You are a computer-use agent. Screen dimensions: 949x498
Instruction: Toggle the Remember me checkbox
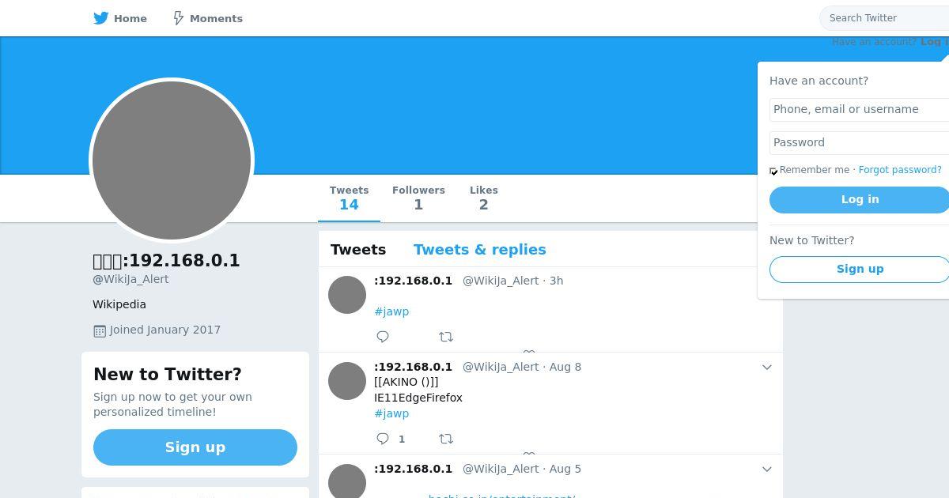pyautogui.click(x=774, y=171)
